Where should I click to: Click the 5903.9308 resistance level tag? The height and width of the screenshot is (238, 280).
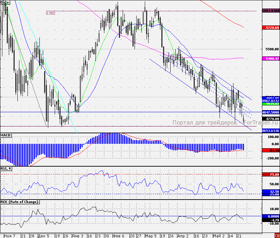tap(270, 11)
